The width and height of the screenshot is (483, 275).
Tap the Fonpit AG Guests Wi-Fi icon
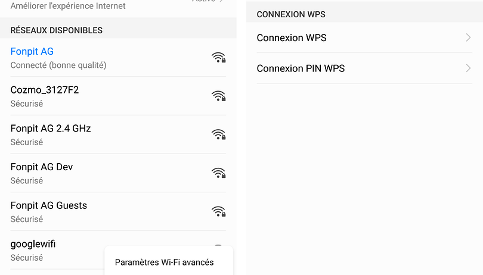(x=219, y=211)
